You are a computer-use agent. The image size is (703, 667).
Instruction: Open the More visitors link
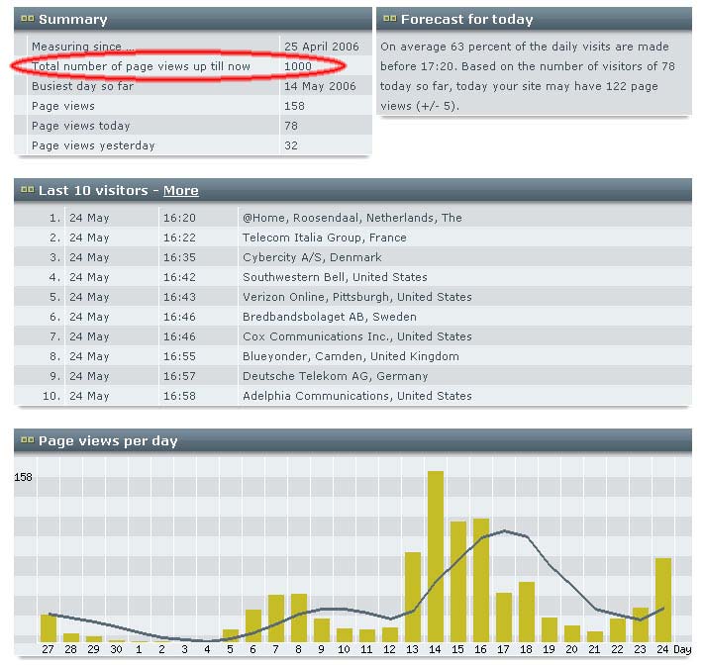click(x=180, y=191)
